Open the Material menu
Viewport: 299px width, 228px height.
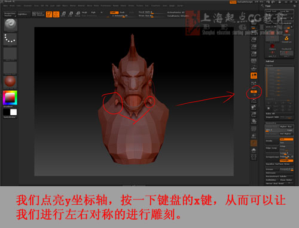[x=81, y=5]
